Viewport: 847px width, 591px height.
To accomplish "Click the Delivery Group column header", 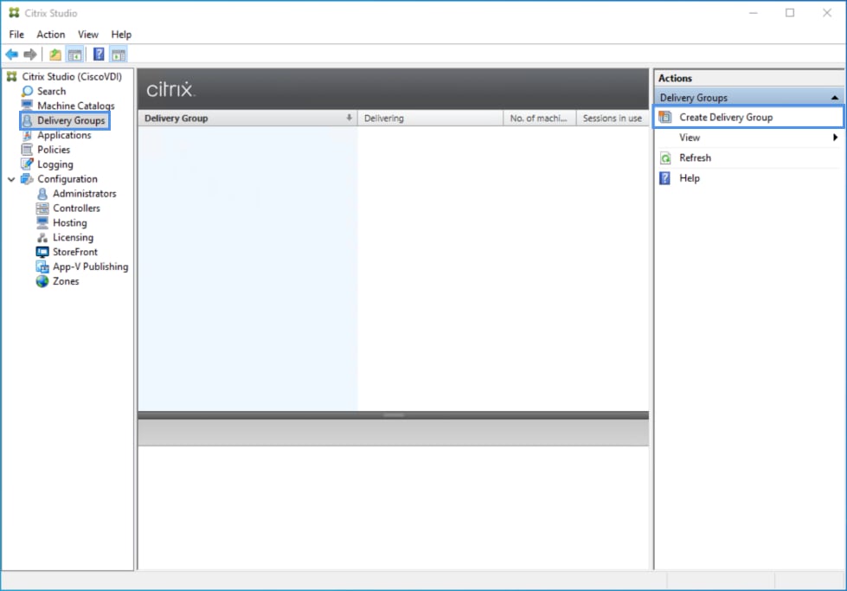I will click(x=247, y=119).
